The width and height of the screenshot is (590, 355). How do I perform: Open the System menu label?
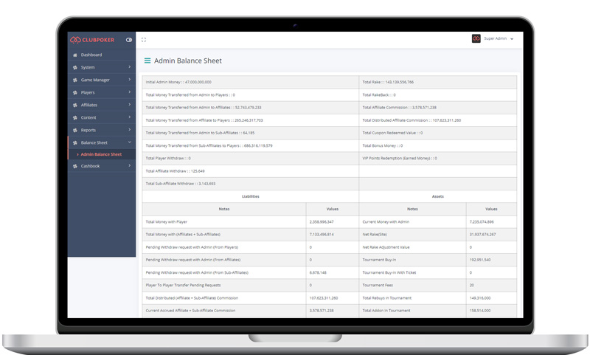pos(88,67)
